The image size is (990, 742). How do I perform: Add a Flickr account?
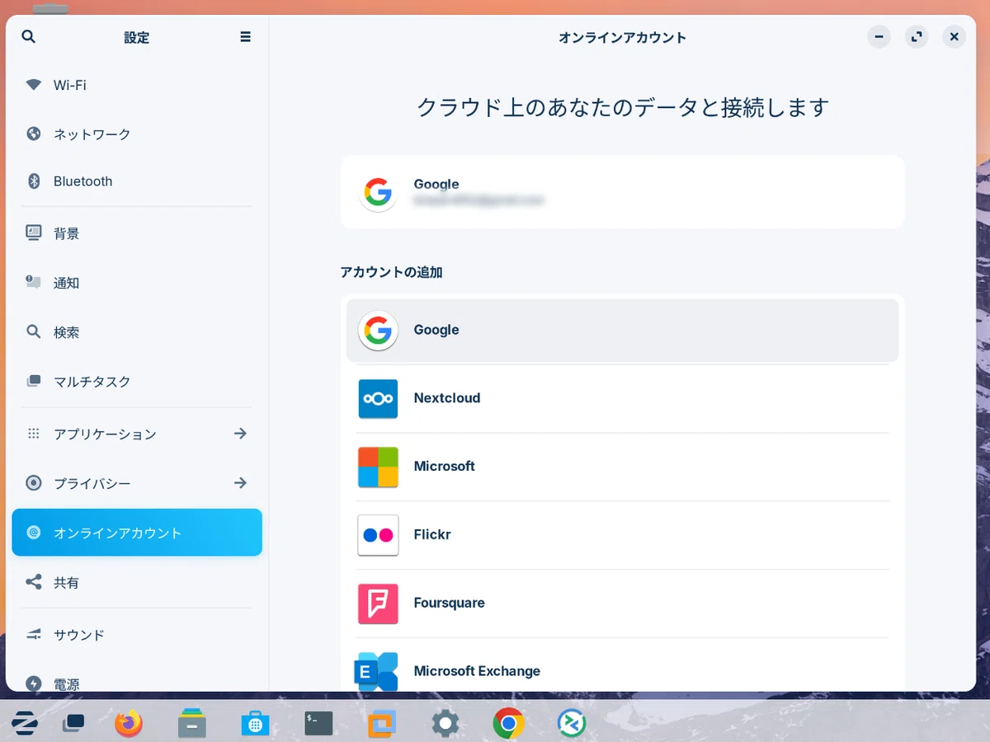[623, 535]
